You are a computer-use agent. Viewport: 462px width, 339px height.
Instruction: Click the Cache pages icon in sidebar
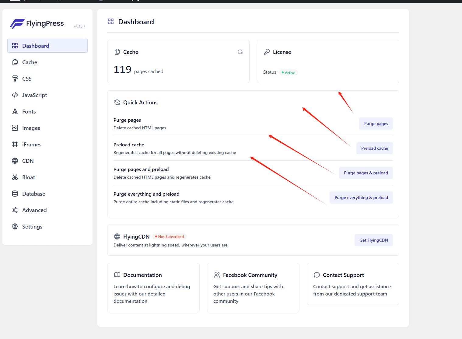pyautogui.click(x=15, y=62)
